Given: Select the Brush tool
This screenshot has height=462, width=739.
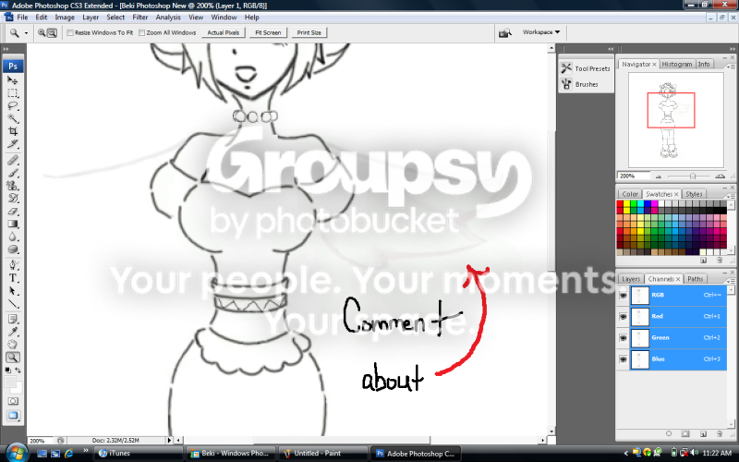Looking at the screenshot, I should coord(13,174).
